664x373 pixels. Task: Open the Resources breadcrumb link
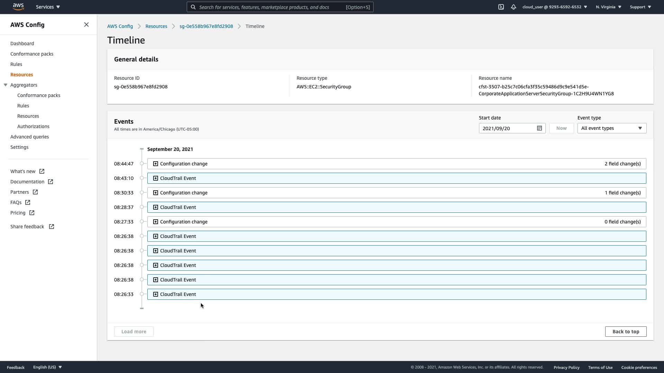click(156, 26)
